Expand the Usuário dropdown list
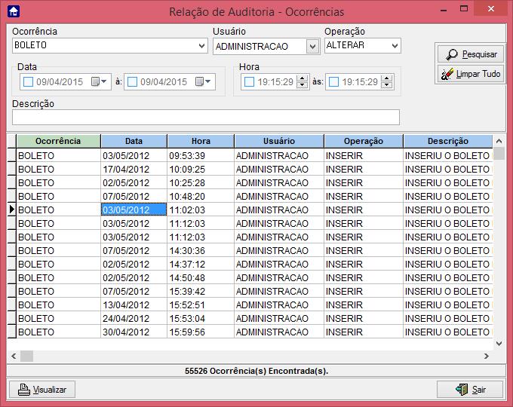 pos(312,47)
